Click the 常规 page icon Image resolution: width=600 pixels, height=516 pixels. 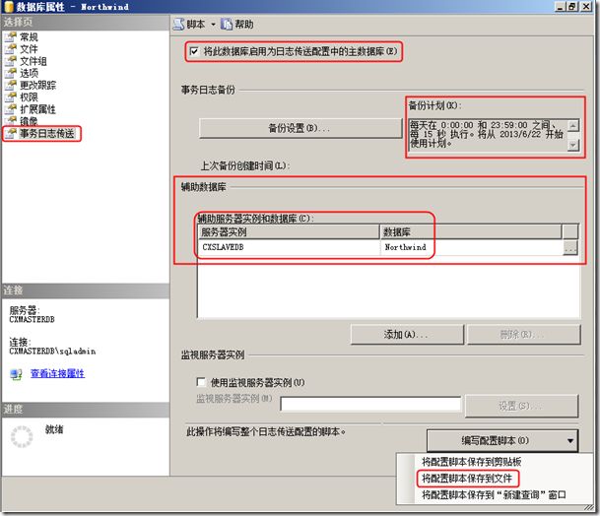point(11,37)
